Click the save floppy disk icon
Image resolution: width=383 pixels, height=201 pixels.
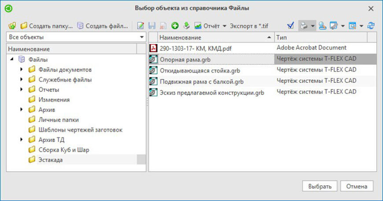coord(152,26)
